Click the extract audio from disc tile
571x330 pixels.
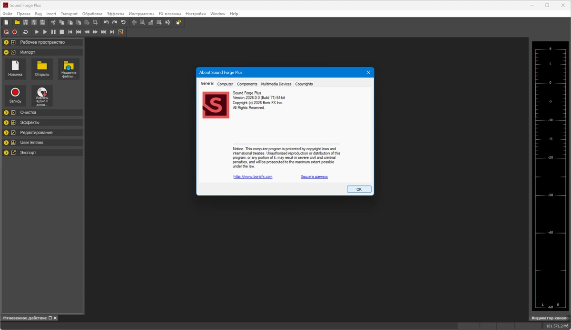click(42, 96)
